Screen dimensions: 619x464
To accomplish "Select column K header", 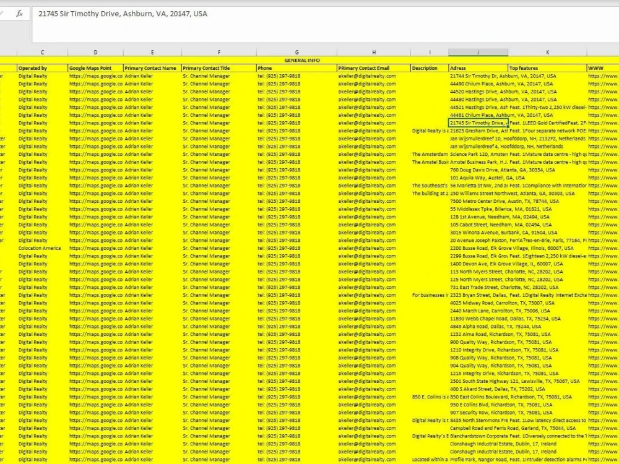I will pyautogui.click(x=548, y=52).
